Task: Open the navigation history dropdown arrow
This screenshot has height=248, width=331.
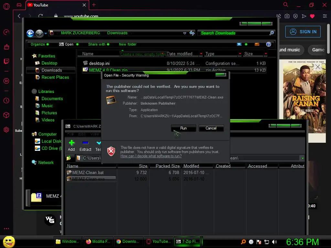Action: click(x=46, y=33)
